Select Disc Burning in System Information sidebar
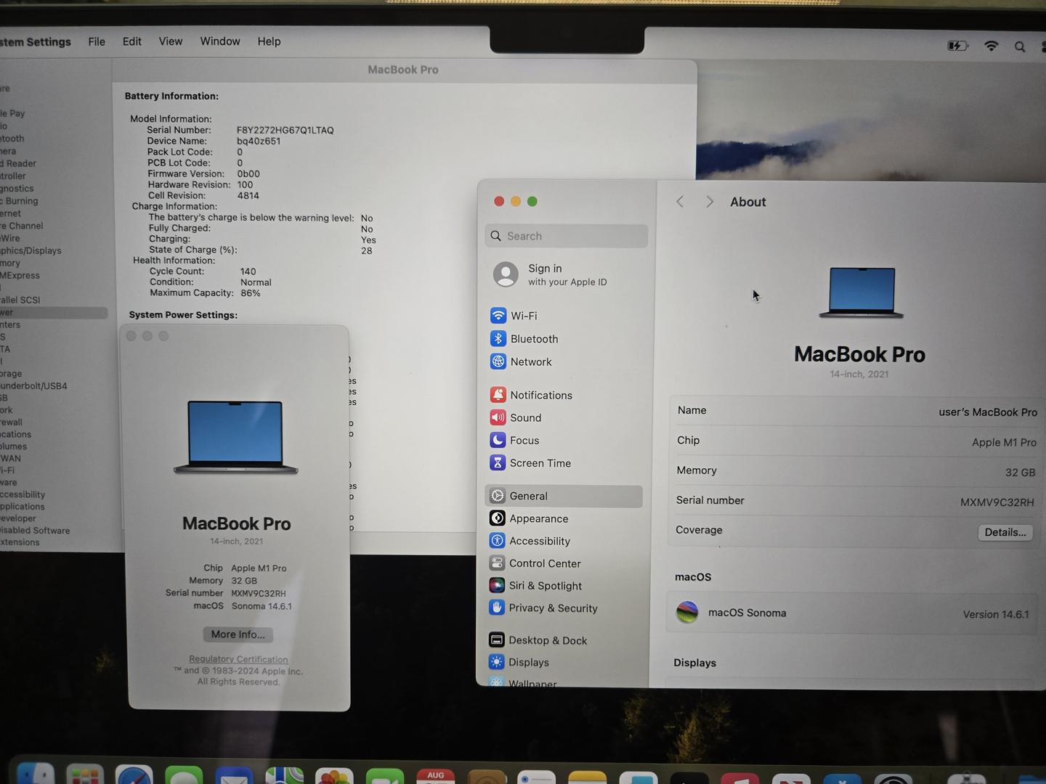The height and width of the screenshot is (784, 1046). tap(19, 201)
